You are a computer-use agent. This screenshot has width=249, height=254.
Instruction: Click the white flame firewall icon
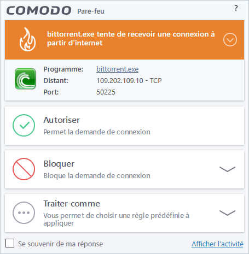pyautogui.click(x=27, y=39)
